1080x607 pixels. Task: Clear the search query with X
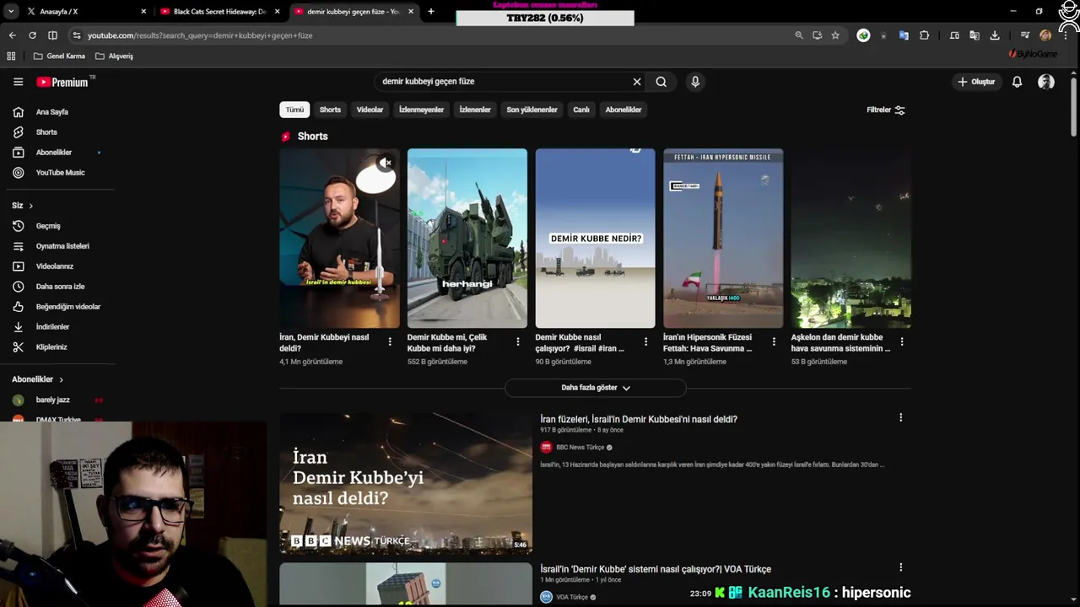pos(637,82)
